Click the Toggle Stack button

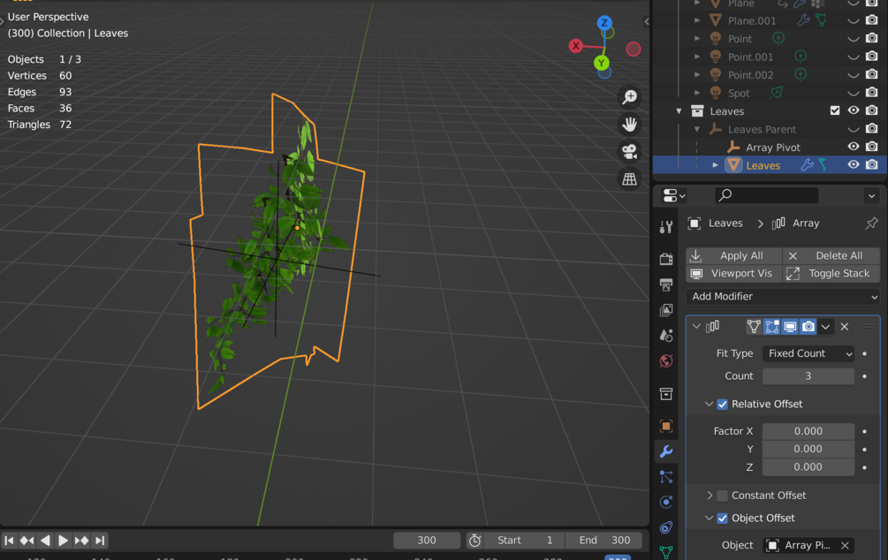[831, 274]
